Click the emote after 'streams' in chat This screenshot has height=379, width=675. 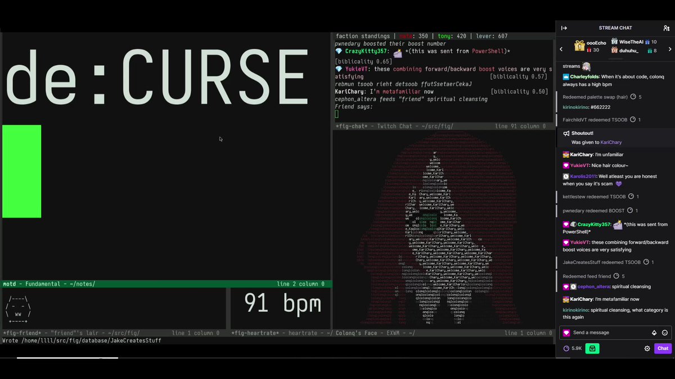pos(586,66)
